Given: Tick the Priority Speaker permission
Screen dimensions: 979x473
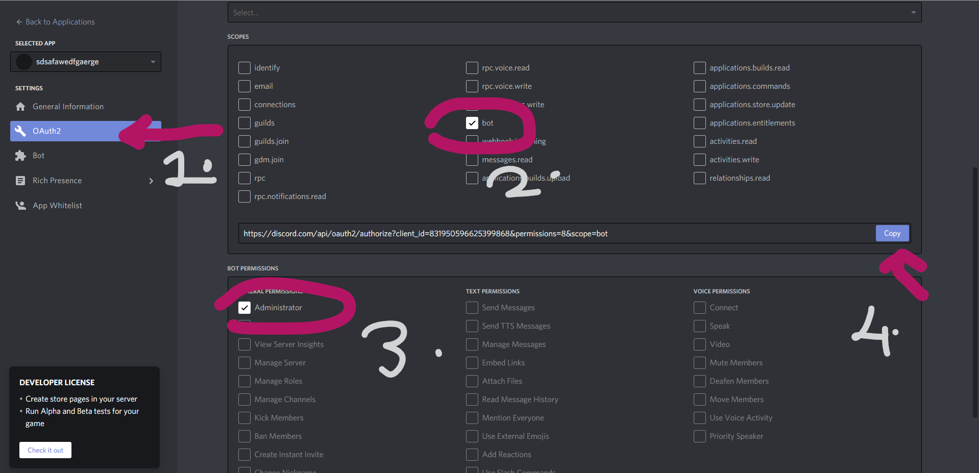Looking at the screenshot, I should coord(700,436).
